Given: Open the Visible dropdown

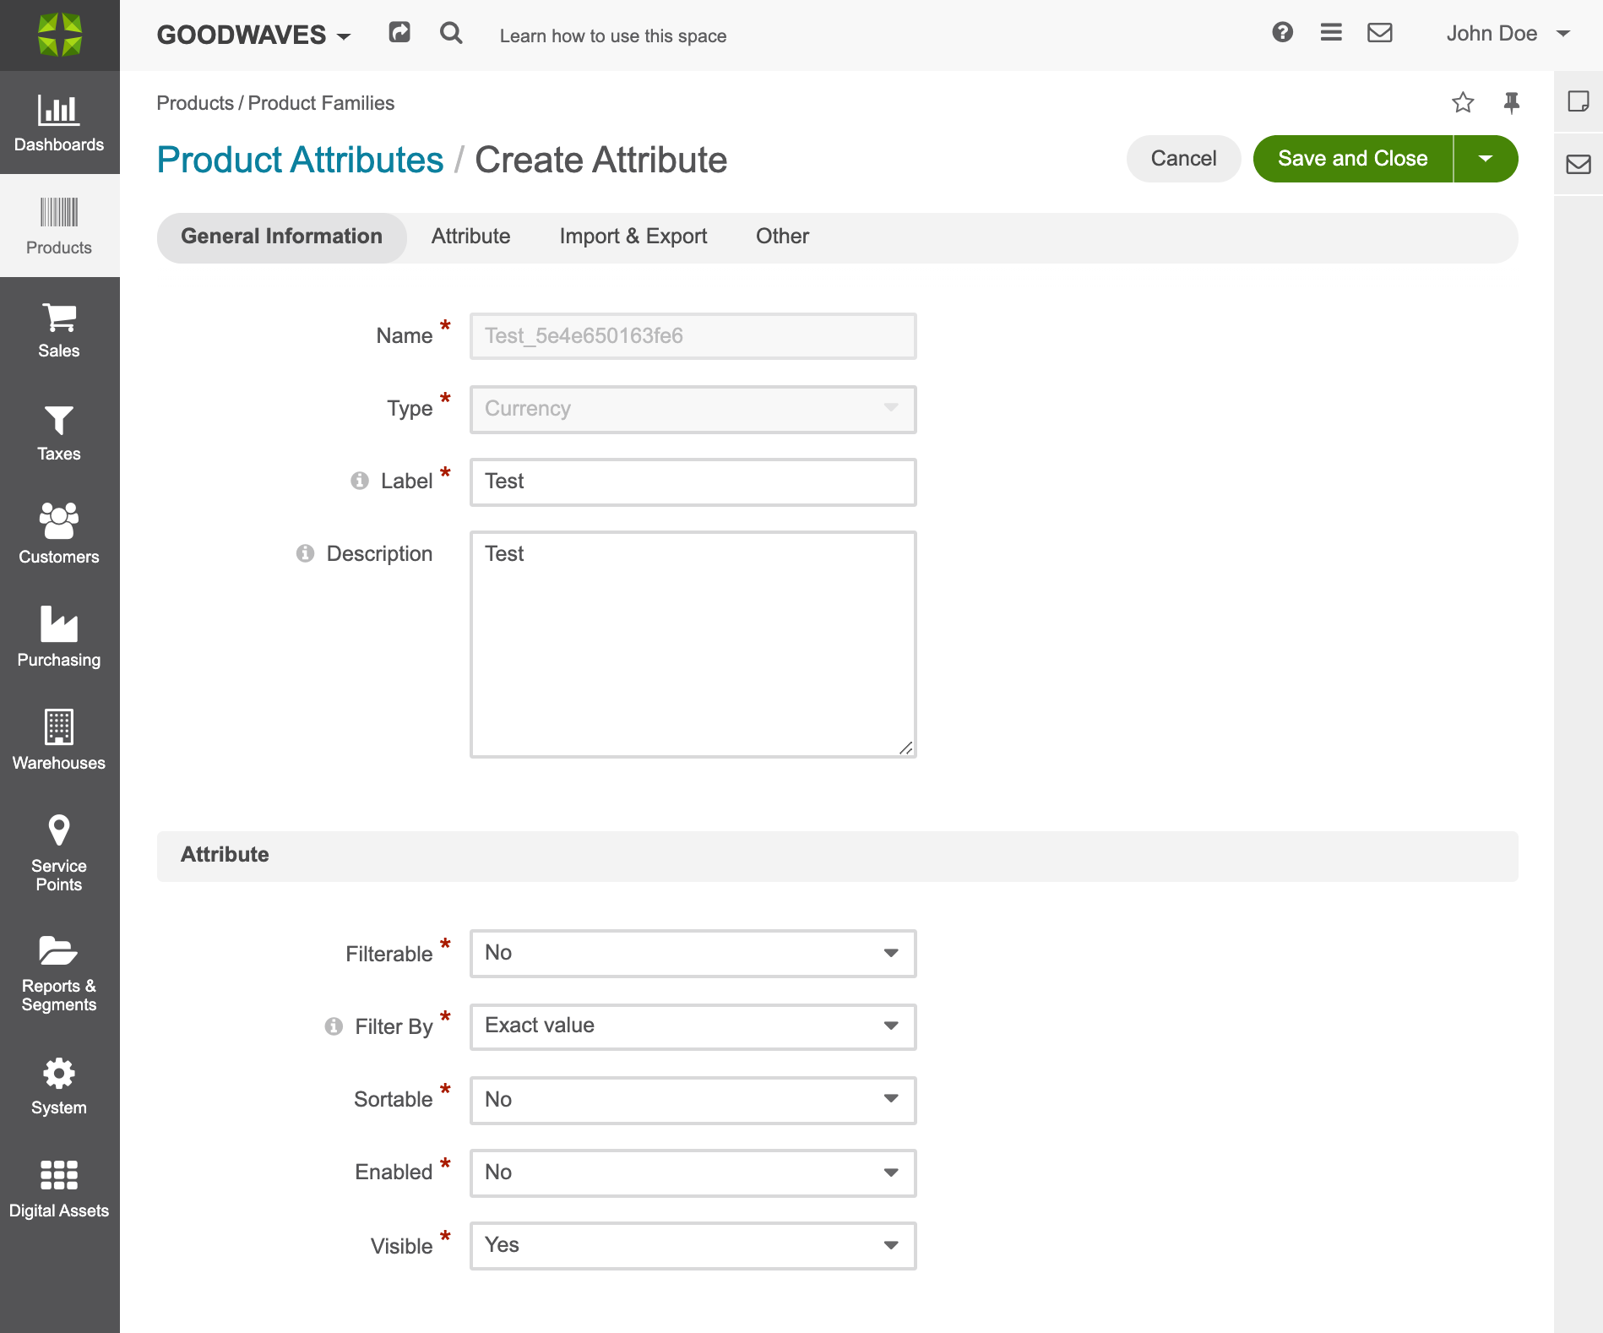Looking at the screenshot, I should [693, 1245].
